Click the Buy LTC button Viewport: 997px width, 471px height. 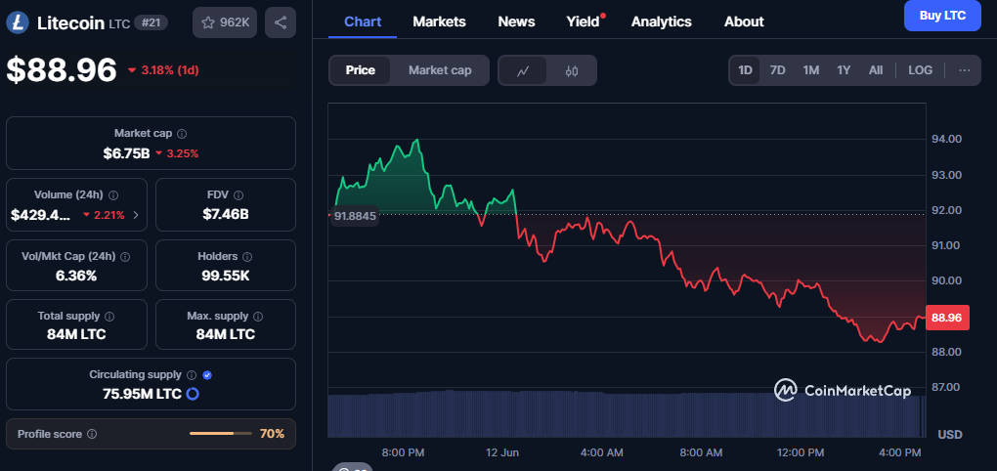pyautogui.click(x=942, y=16)
